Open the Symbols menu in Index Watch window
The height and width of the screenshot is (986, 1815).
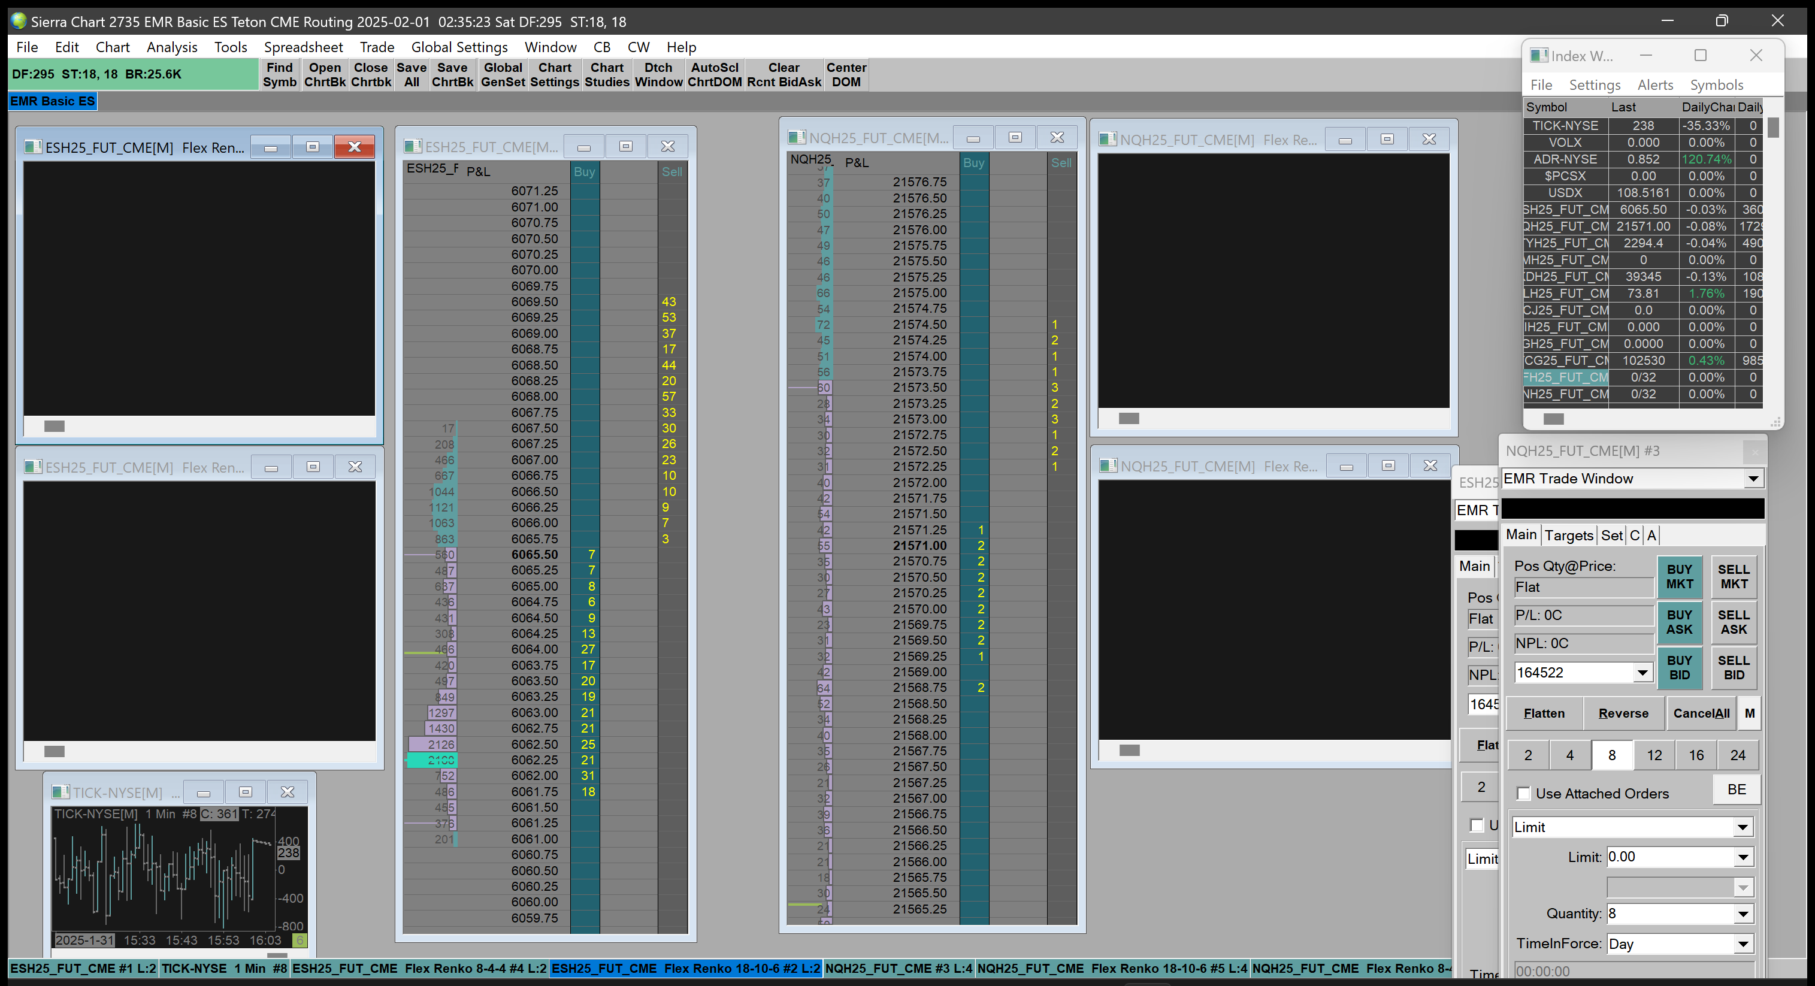1716,85
